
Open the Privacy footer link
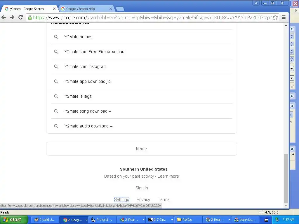(143, 199)
